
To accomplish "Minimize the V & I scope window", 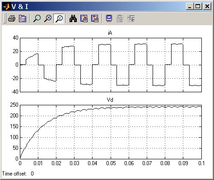I will coord(190,7).
